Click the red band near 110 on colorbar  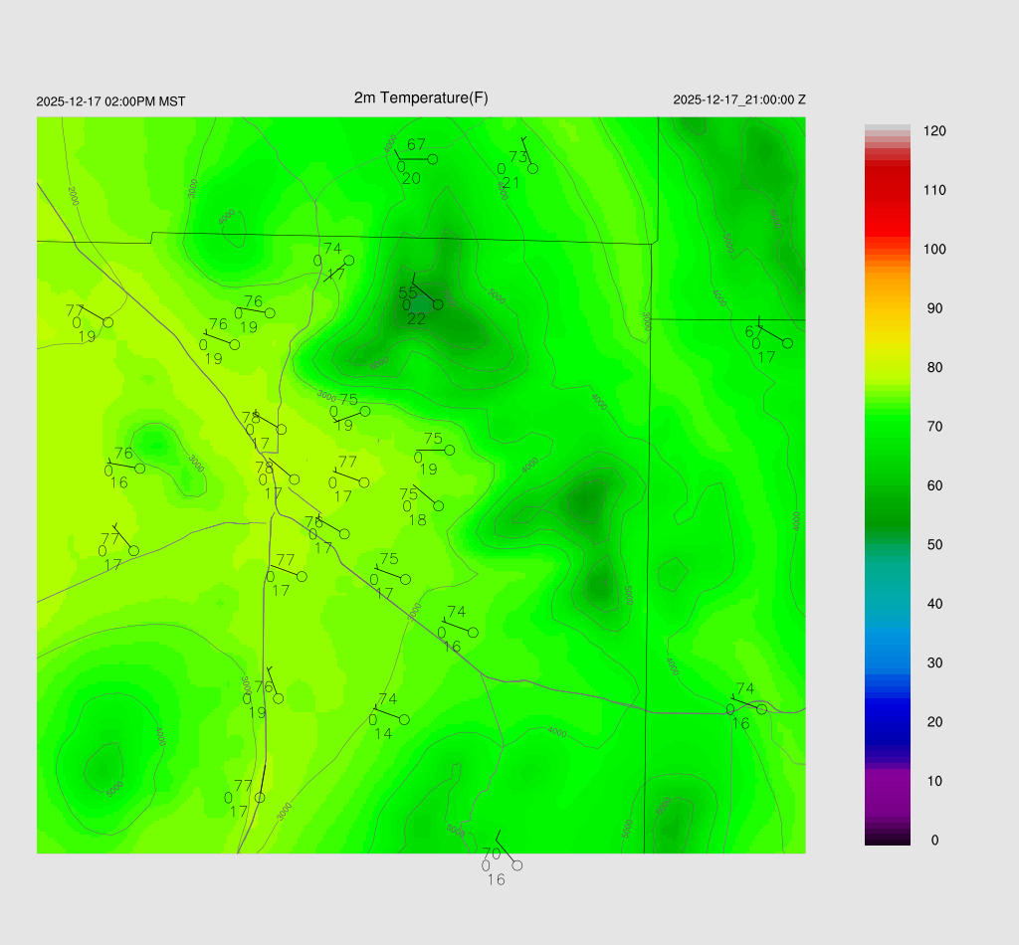(888, 189)
